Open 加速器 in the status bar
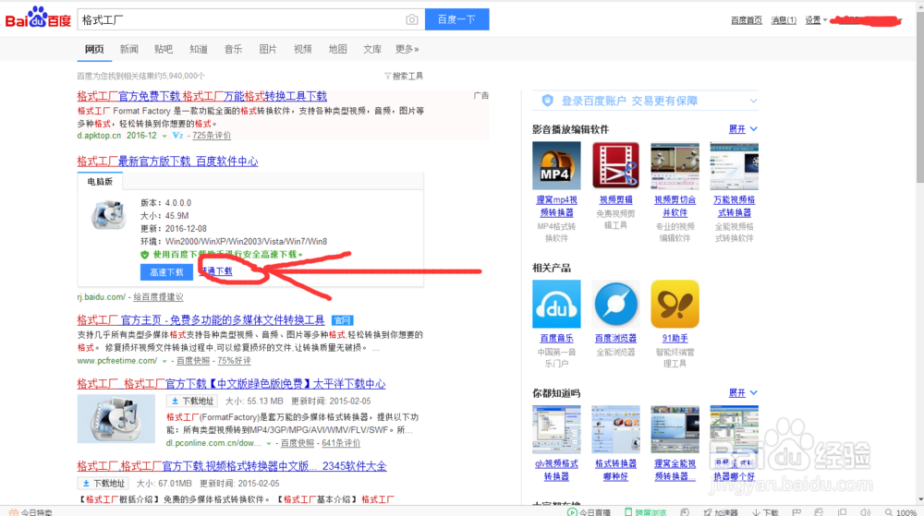This screenshot has height=516, width=924. point(720,512)
